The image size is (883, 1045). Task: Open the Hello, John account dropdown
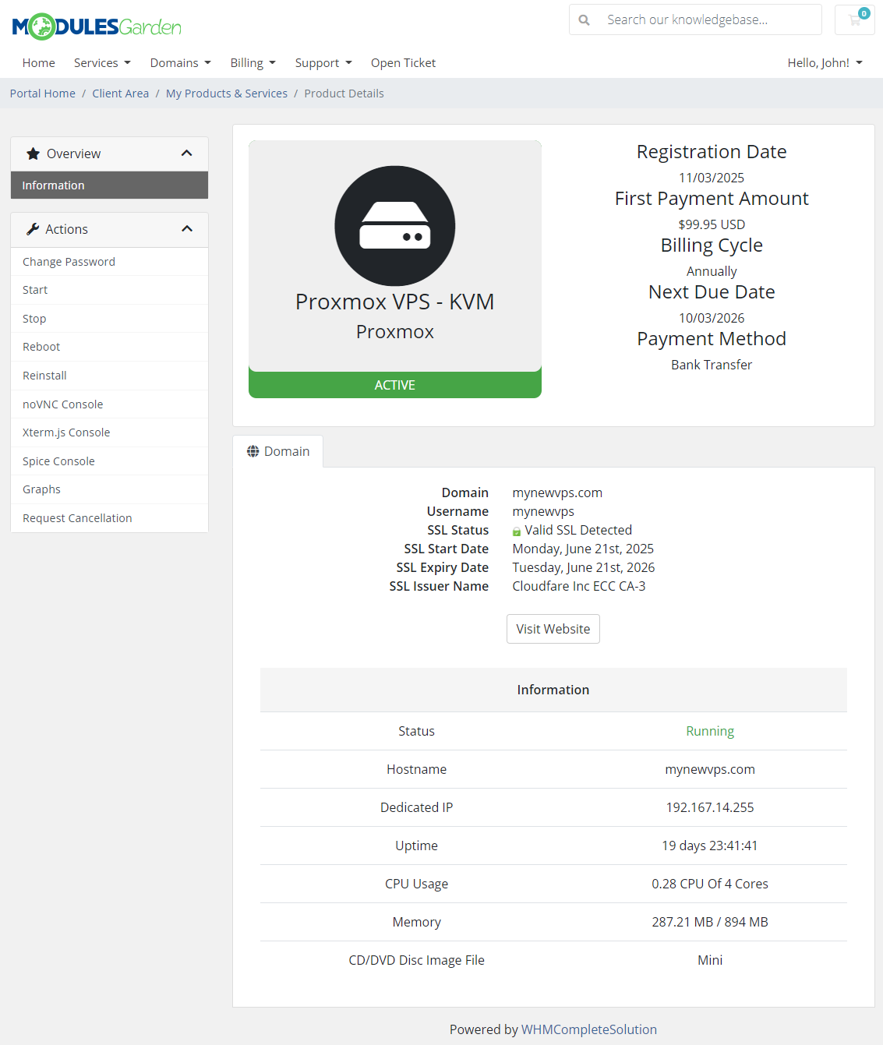pyautogui.click(x=825, y=62)
